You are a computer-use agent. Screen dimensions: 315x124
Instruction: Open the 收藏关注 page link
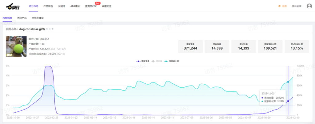pos(106,6)
